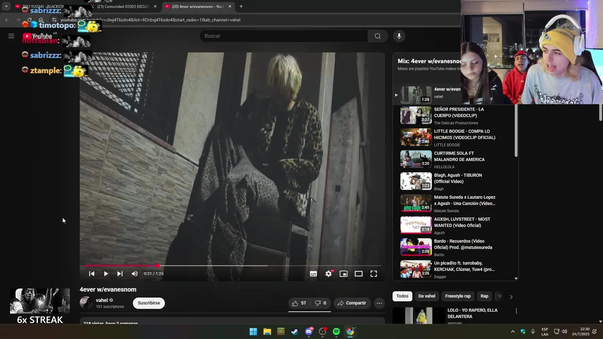Open the tray microphone indicator

pyautogui.click(x=533, y=331)
